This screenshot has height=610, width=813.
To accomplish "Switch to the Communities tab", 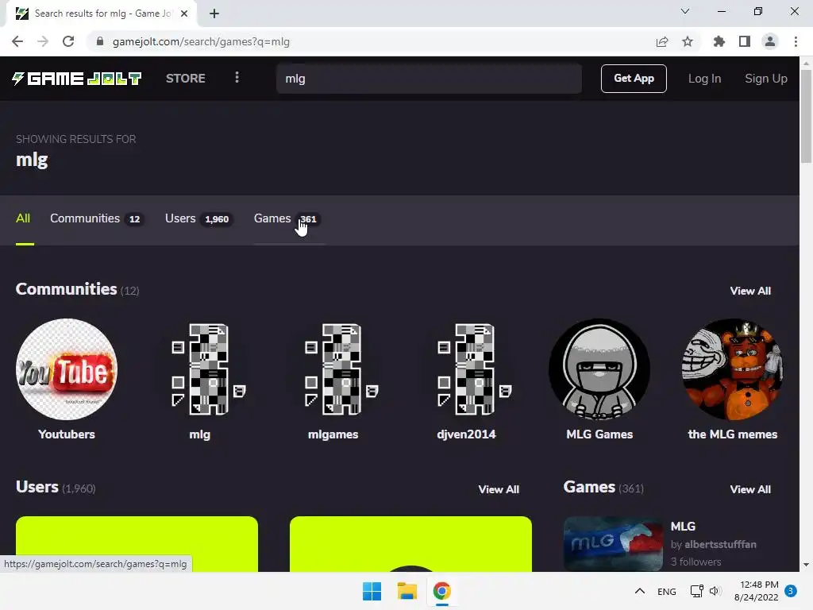I will click(x=96, y=218).
